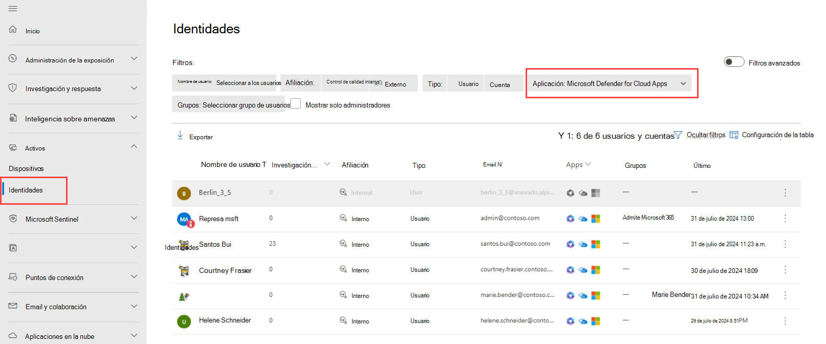
Task: Click the Ocultar filtros funnel icon
Action: tap(678, 135)
